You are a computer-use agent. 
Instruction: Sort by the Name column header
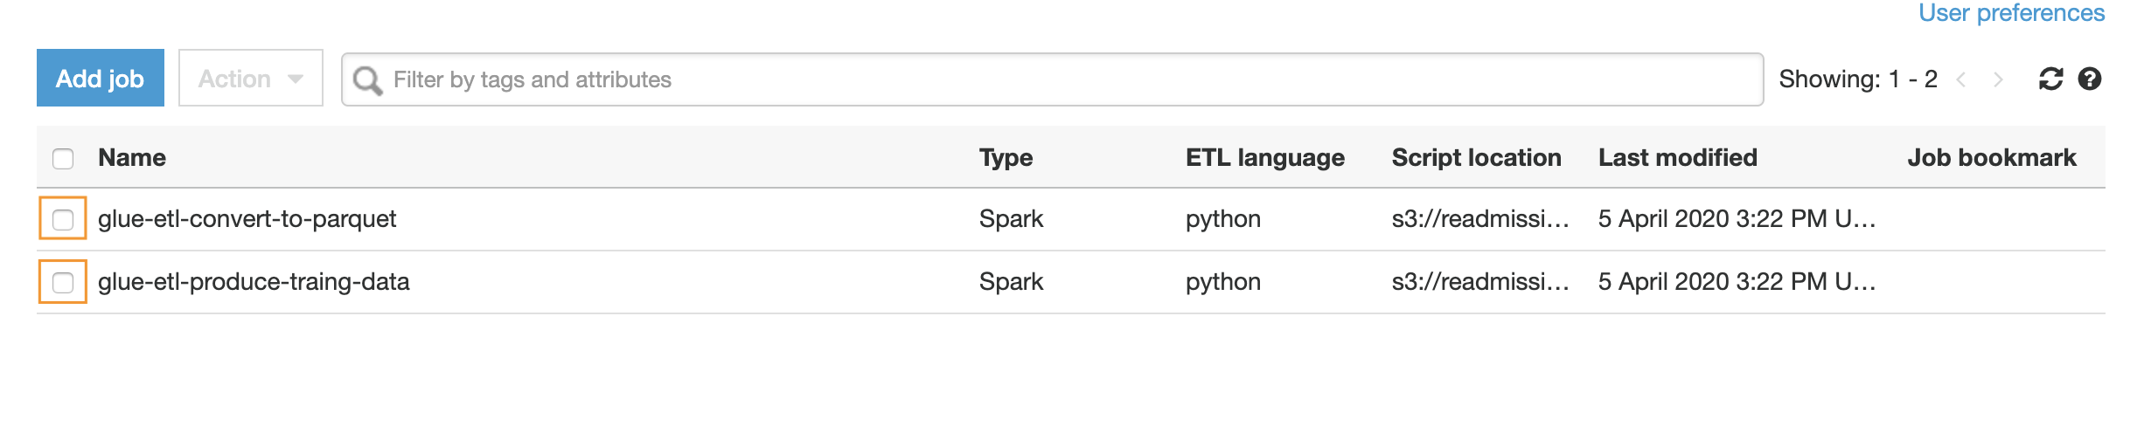132,158
